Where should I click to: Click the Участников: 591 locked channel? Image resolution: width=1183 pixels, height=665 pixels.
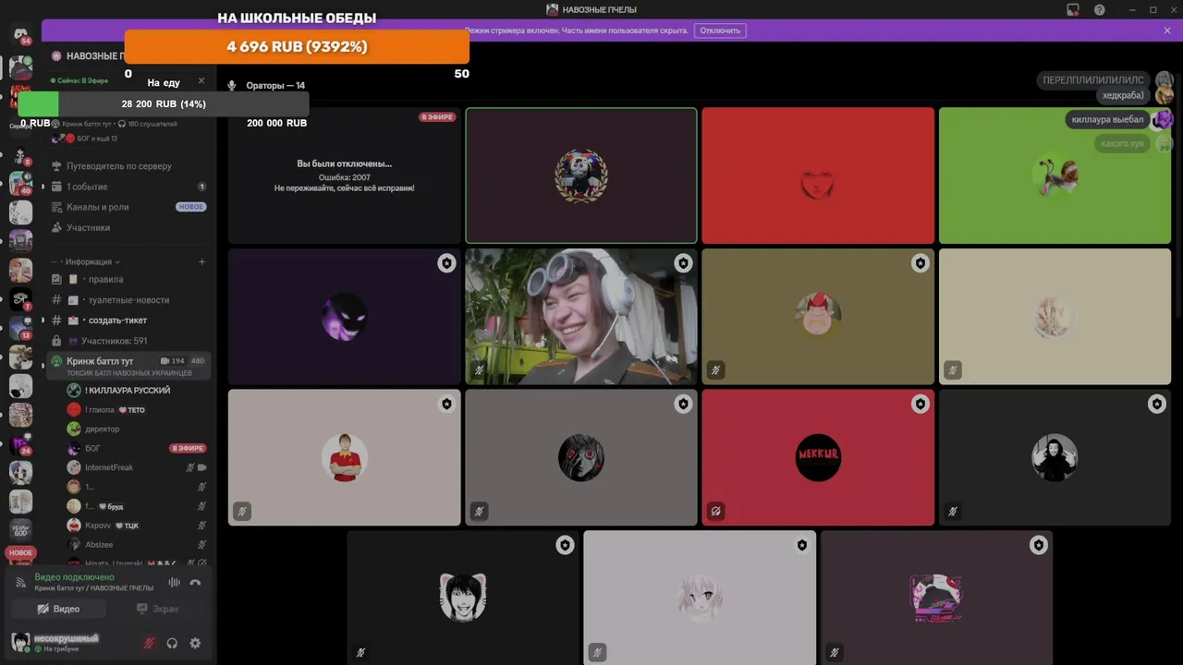128,341
